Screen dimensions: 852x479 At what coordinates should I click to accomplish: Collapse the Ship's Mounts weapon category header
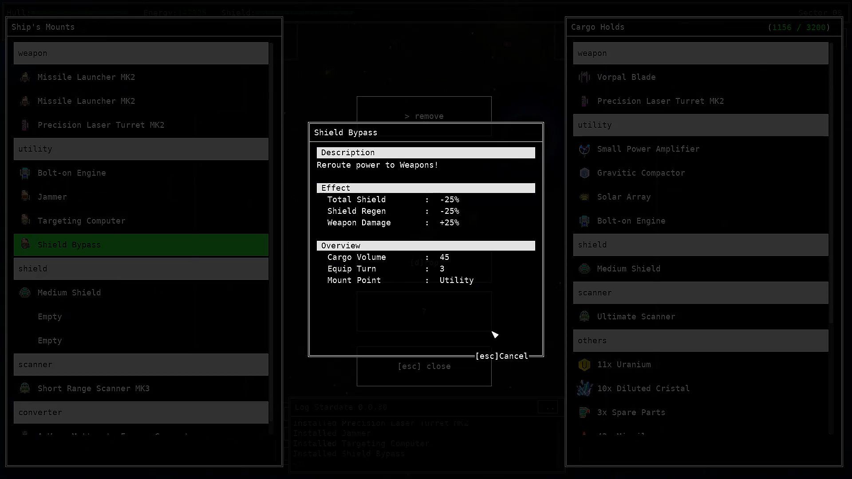coord(141,53)
